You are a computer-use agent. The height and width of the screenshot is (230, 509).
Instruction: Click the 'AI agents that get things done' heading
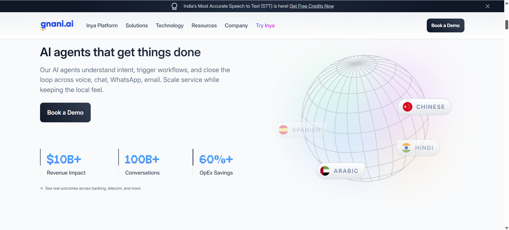[120, 52]
